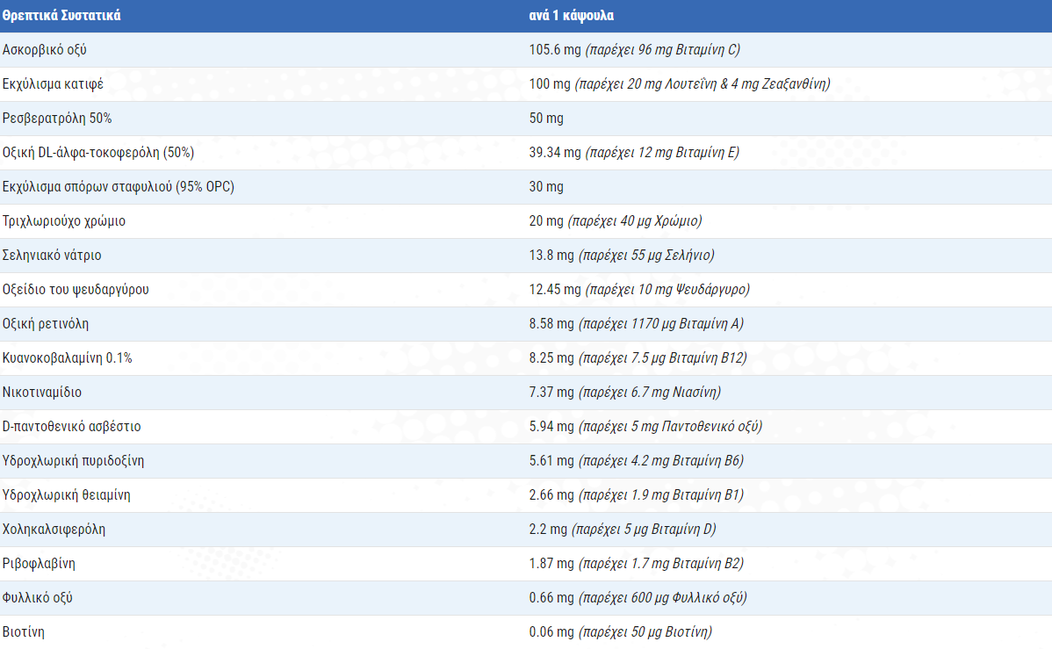1052x649 pixels.
Task: Select the 'D-παντοθενικό ασβέστιο' row label
Action: pos(72,426)
